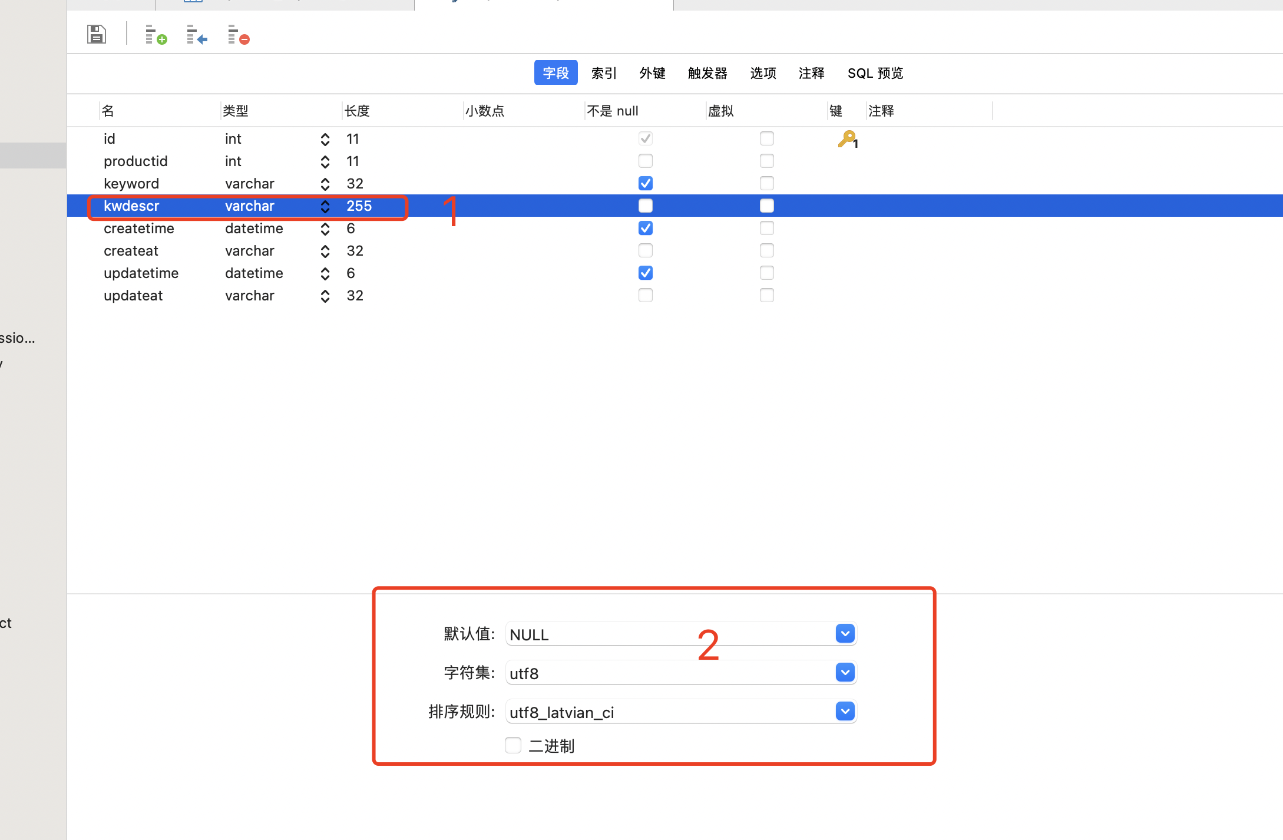
Task: Enable the 二进制 binary checkbox
Action: click(x=513, y=745)
